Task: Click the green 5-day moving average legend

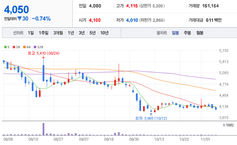Action: tap(7, 47)
